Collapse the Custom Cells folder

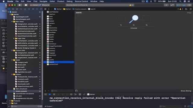(x=12, y=50)
